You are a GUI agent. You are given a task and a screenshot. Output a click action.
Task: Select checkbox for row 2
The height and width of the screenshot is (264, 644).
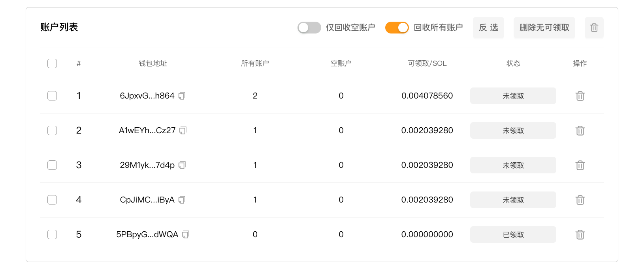click(52, 130)
